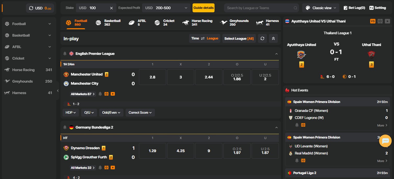Switch to the Greyhounds tab
Viewport: 394px width, 179px height.
(x=235, y=22)
